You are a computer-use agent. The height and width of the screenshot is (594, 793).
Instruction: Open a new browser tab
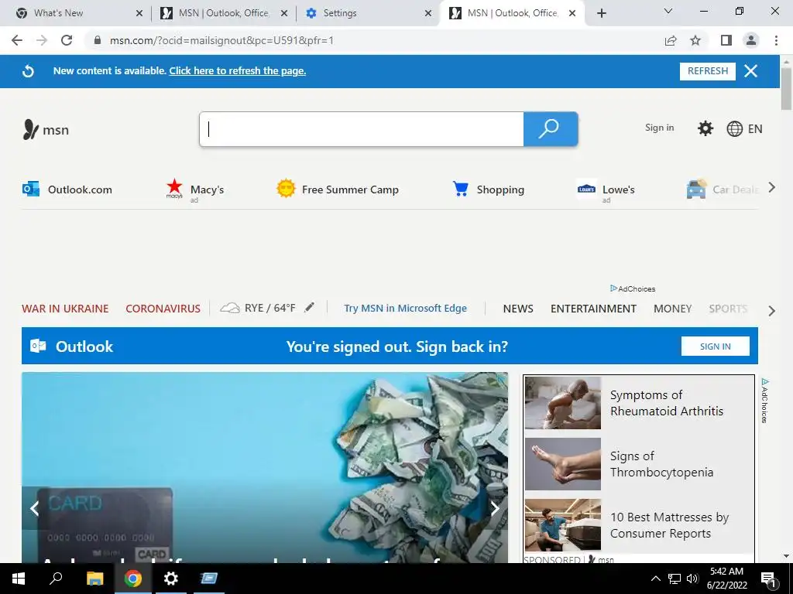(x=601, y=13)
